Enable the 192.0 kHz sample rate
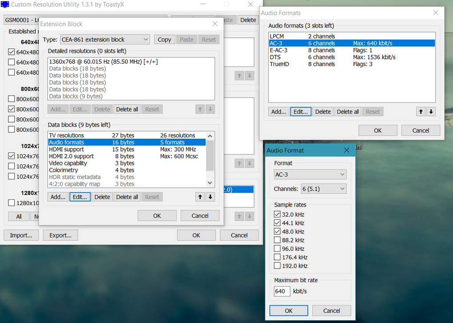Screen dimensions: 453x323 [x=277, y=266]
